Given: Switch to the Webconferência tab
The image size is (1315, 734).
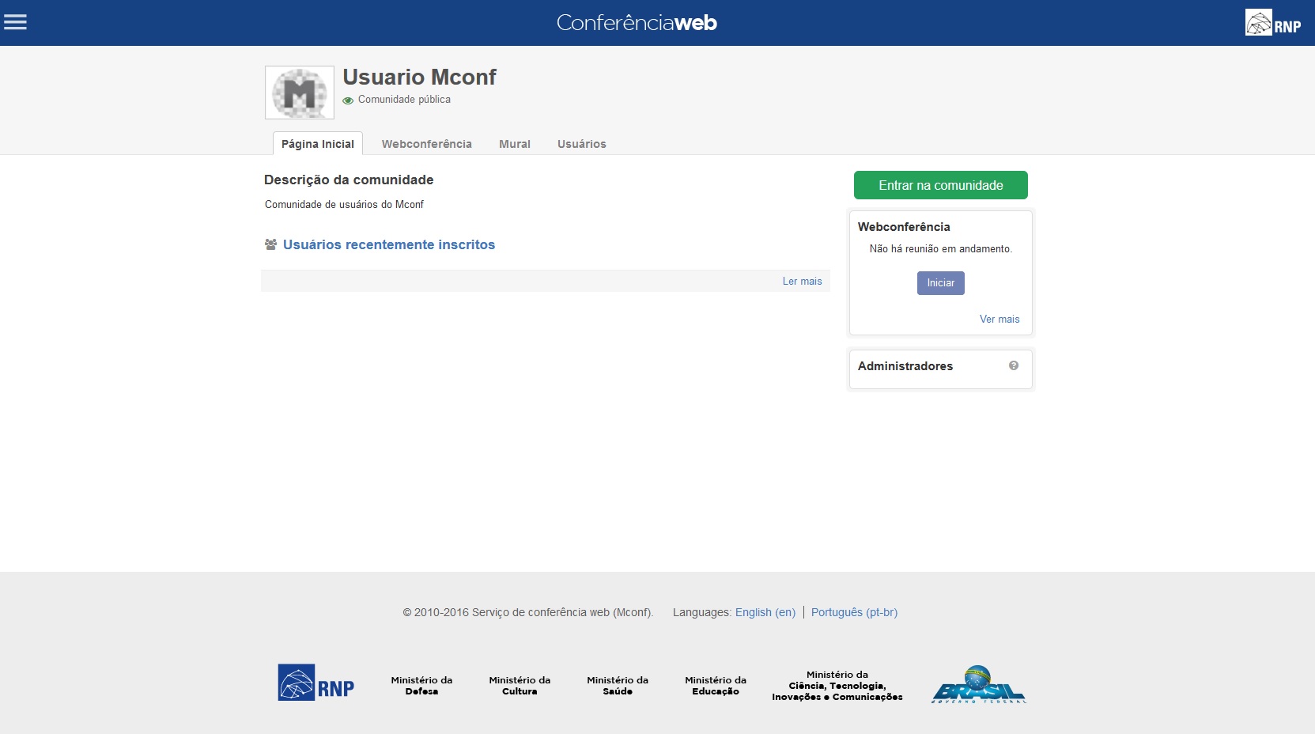Looking at the screenshot, I should (x=426, y=144).
